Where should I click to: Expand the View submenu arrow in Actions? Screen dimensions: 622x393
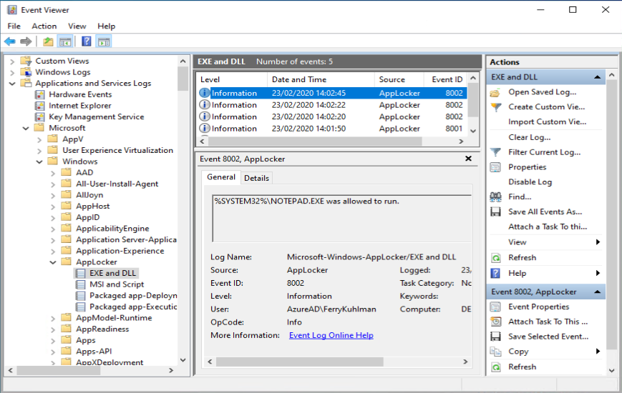pyautogui.click(x=598, y=242)
